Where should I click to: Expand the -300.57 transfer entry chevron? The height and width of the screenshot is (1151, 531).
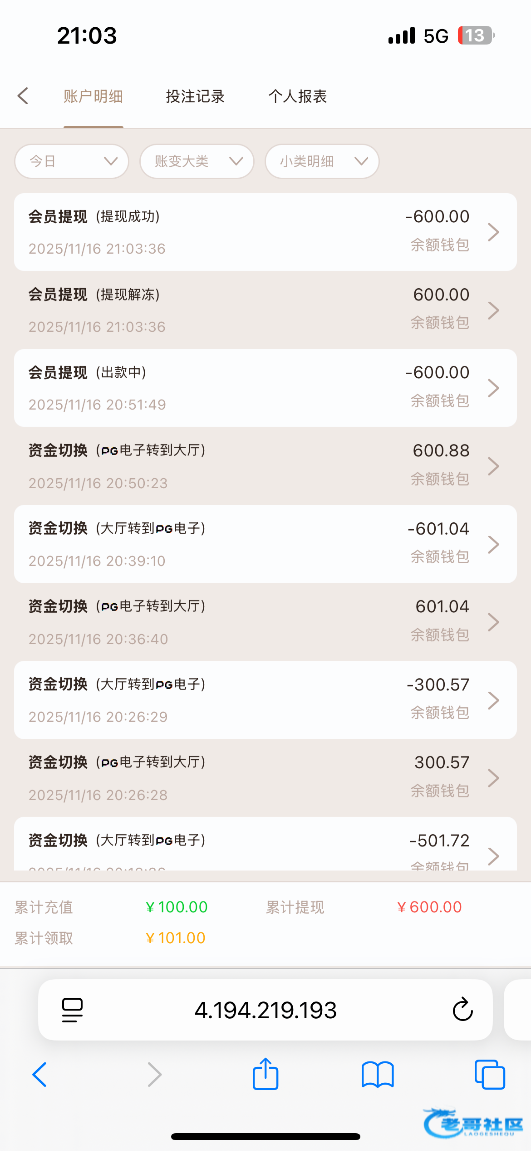click(493, 700)
